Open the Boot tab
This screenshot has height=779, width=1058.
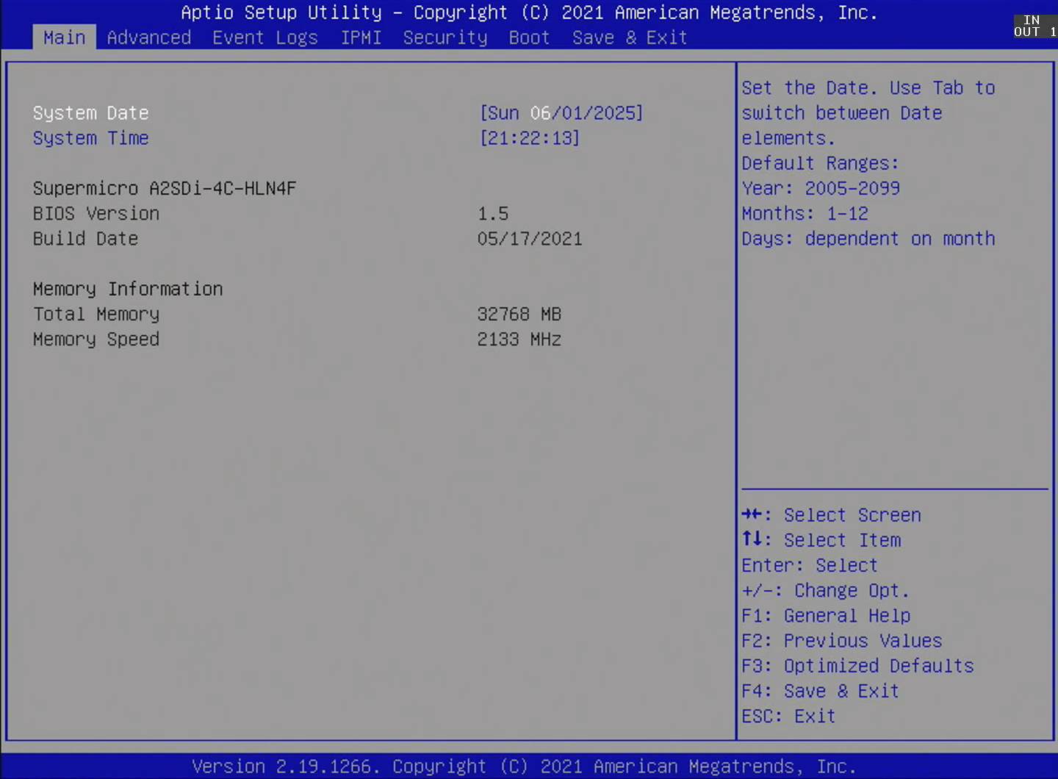pos(529,37)
